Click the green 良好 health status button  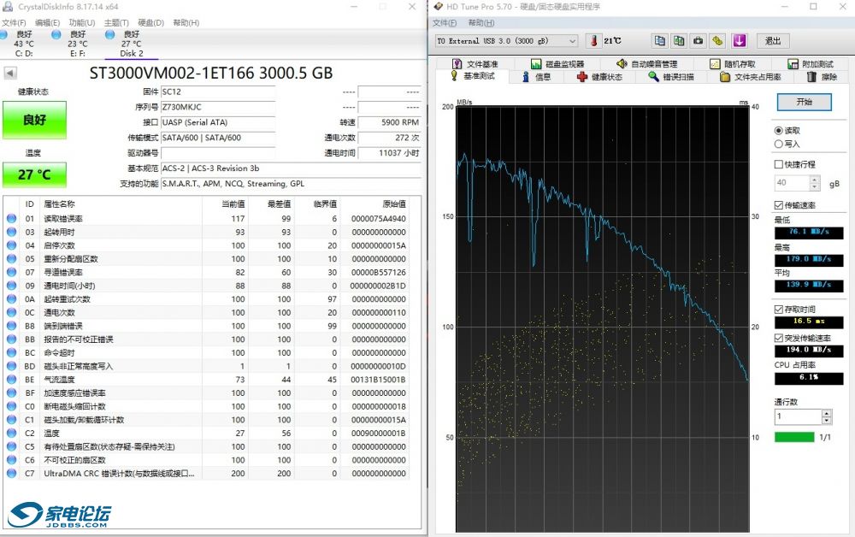pos(34,120)
